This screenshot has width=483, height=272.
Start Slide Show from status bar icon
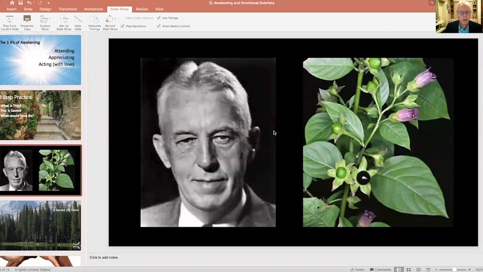pos(428,270)
